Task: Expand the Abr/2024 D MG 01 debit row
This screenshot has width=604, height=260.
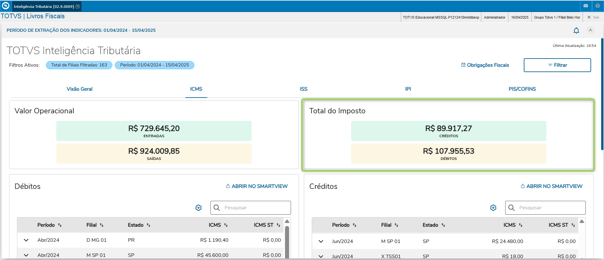Action: coord(26,240)
